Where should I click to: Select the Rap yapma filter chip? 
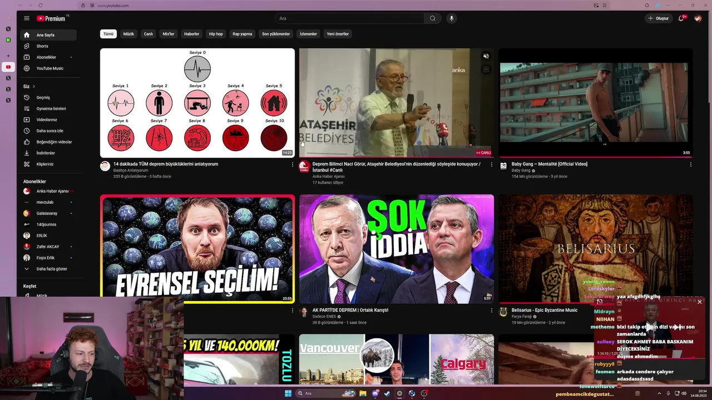[x=243, y=34]
